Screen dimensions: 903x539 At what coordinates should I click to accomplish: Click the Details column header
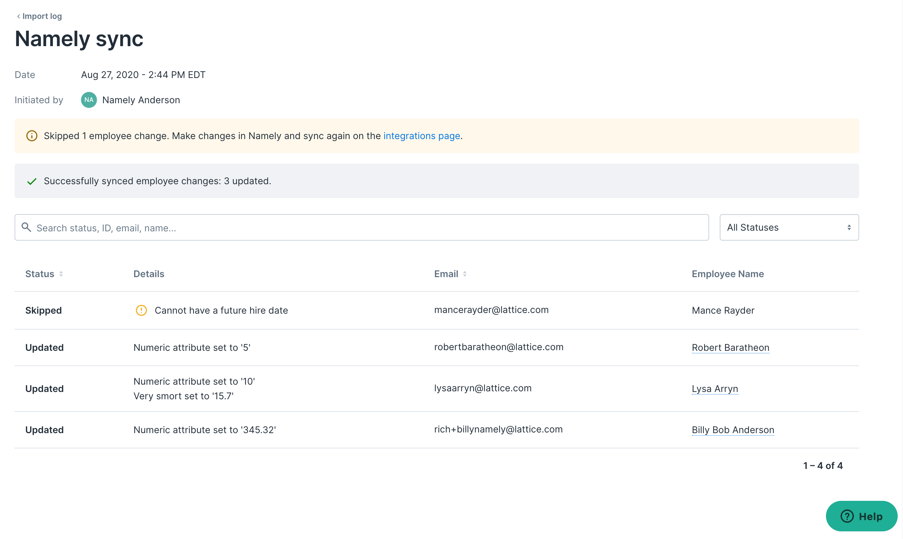tap(149, 274)
